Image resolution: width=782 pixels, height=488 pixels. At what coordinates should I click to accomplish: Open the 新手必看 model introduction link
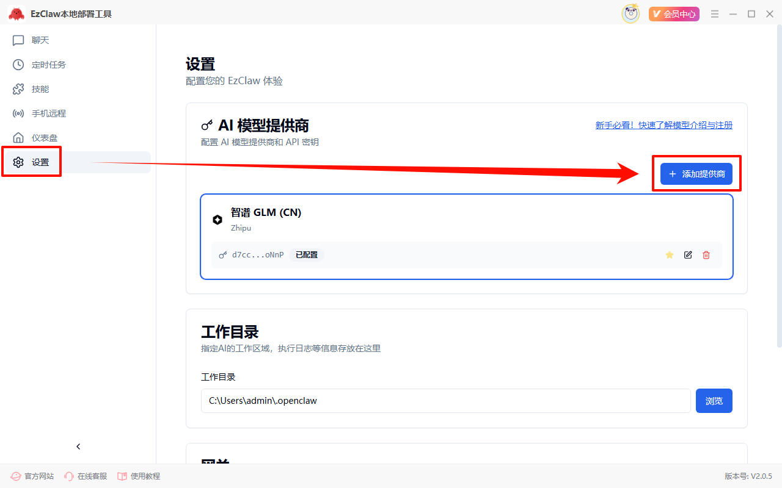point(663,125)
